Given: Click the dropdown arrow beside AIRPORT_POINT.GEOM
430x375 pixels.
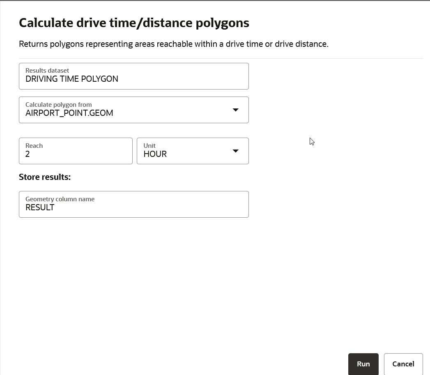Looking at the screenshot, I should coord(235,110).
